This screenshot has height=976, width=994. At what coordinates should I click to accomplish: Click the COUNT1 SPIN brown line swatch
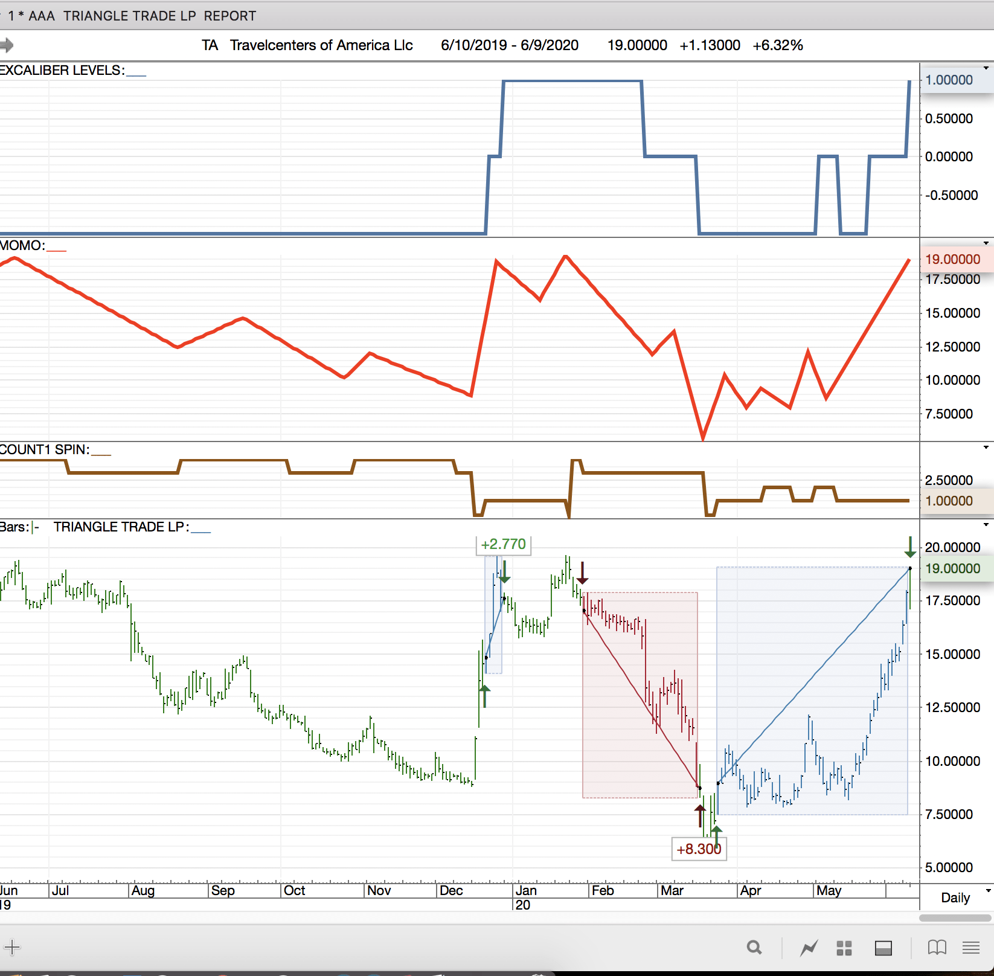101,454
